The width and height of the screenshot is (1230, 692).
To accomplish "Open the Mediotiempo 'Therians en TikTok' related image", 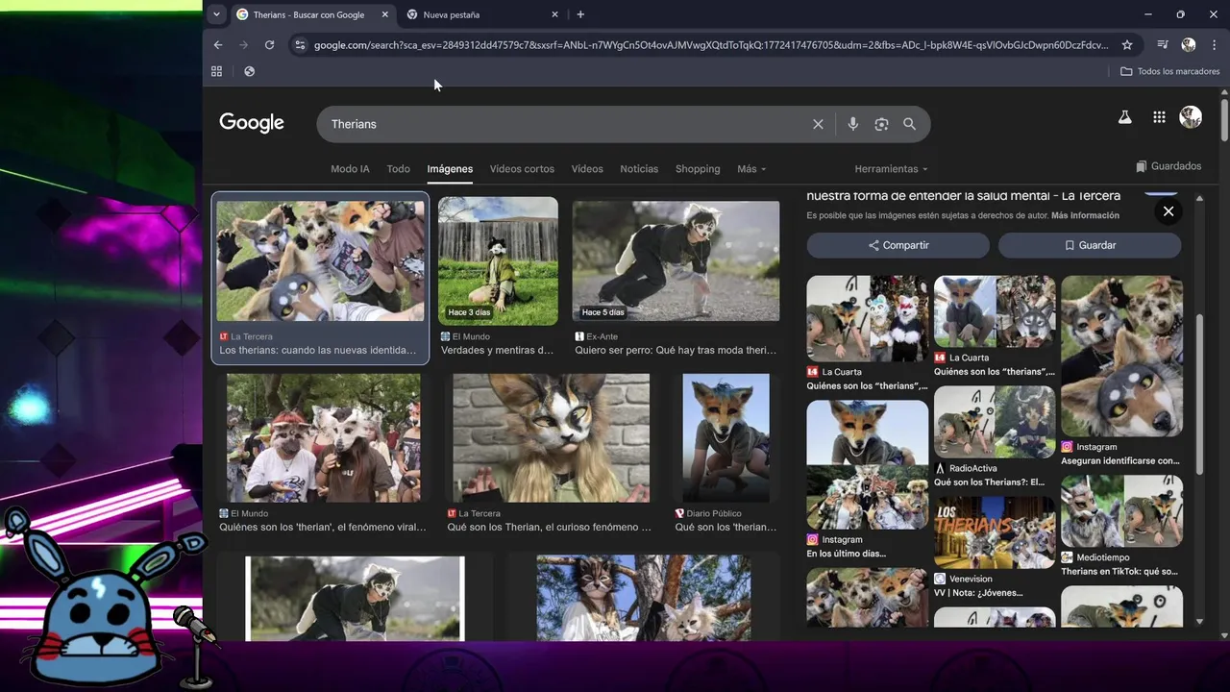I will (1121, 511).
